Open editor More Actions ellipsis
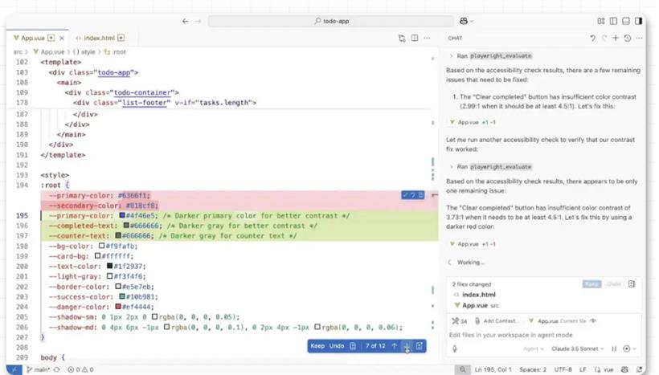This screenshot has width=659, height=375. pyautogui.click(x=427, y=39)
